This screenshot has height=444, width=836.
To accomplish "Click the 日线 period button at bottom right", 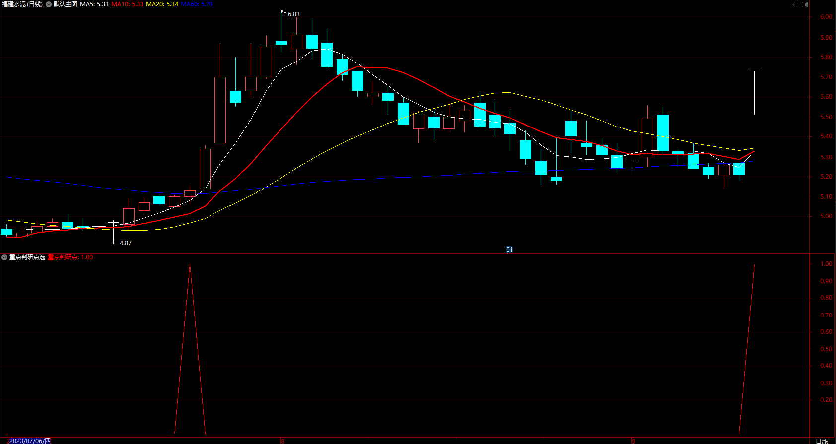I will pyautogui.click(x=822, y=441).
